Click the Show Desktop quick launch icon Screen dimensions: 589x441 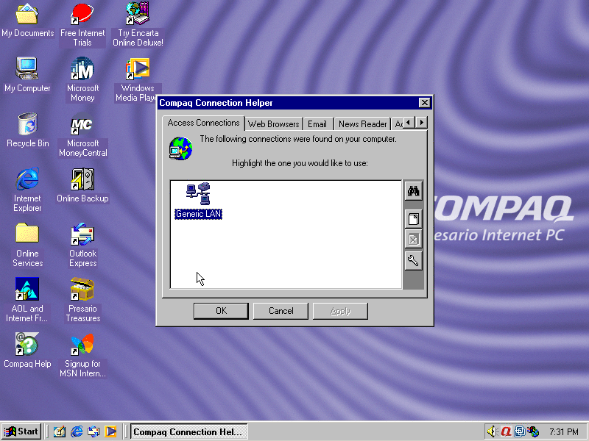tap(60, 431)
